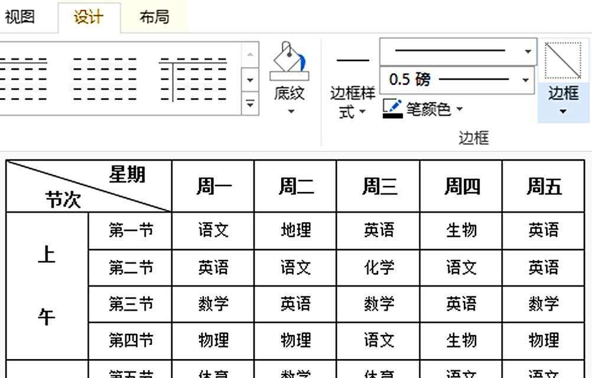Open the 视图 ribbon tab
This screenshot has width=592, height=378.
[x=19, y=17]
